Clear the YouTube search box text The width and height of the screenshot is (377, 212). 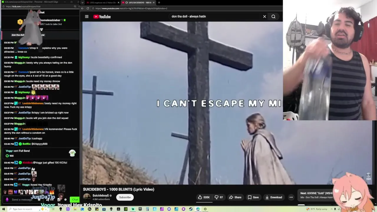click(264, 17)
